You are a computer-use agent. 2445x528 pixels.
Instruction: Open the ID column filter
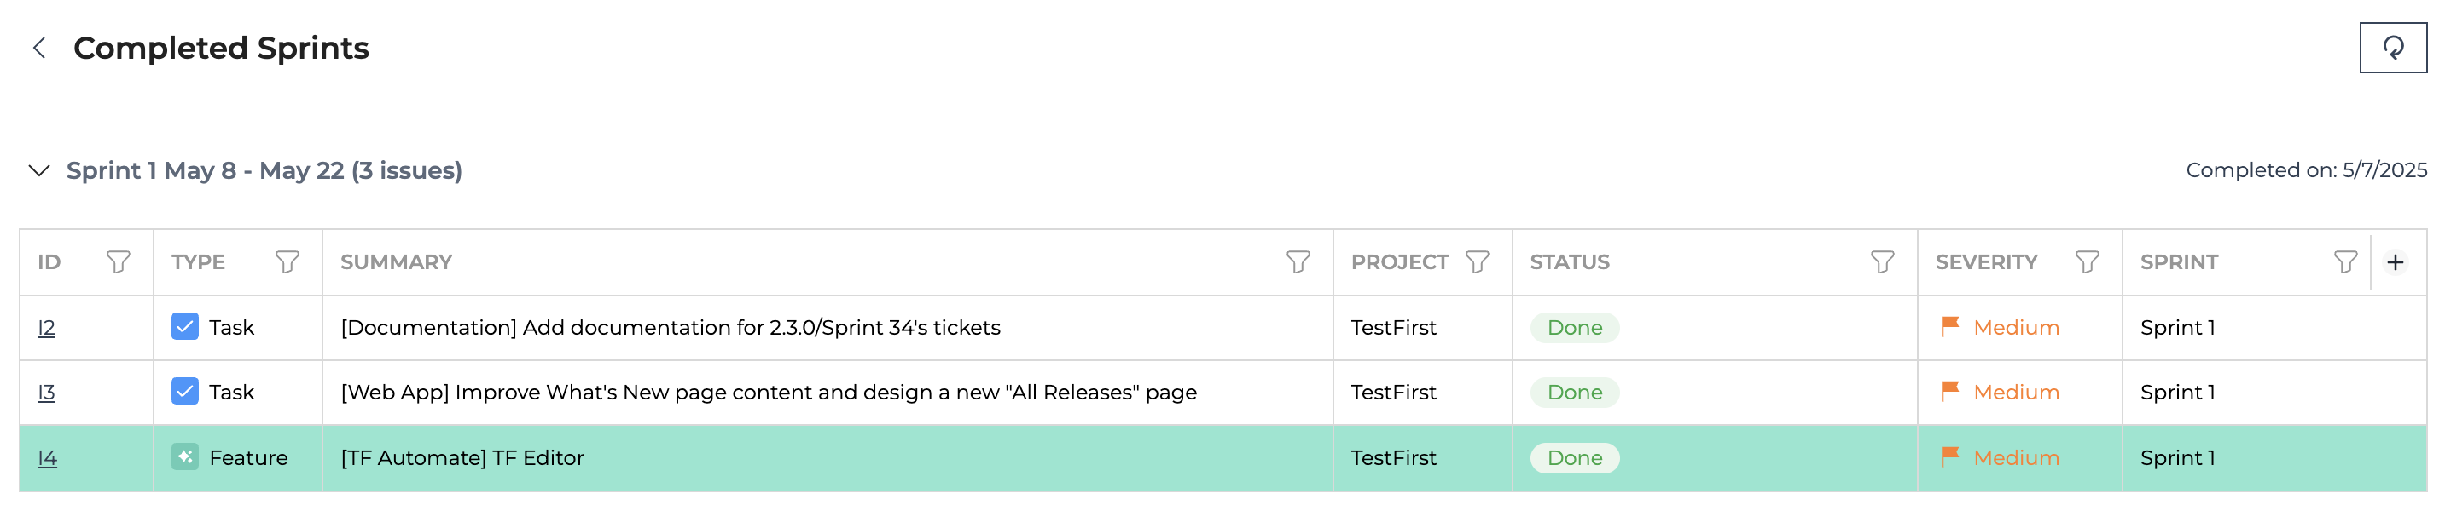click(119, 261)
